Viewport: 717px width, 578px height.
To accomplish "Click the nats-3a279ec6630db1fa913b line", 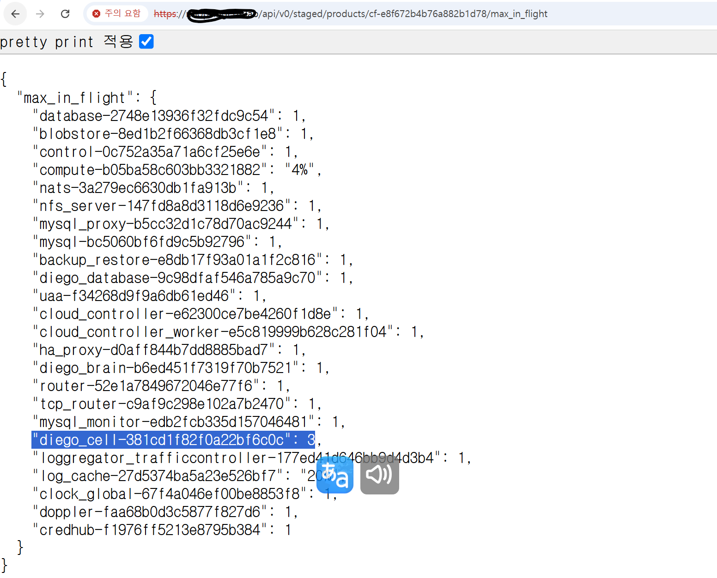I will (153, 188).
